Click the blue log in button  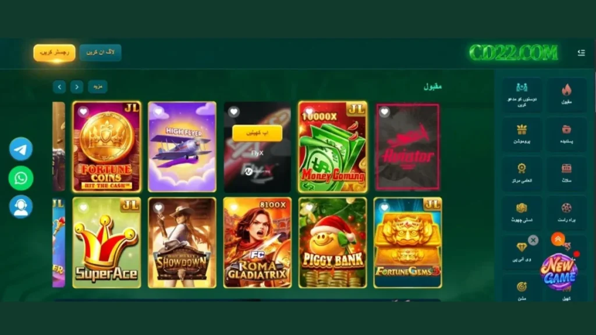(100, 52)
